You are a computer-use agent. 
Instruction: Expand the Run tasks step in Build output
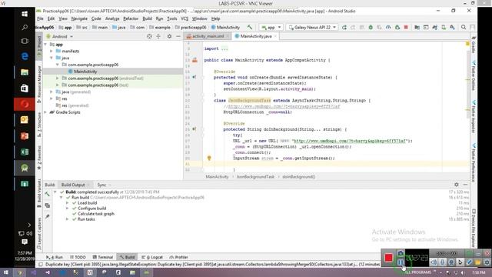[x=67, y=219]
